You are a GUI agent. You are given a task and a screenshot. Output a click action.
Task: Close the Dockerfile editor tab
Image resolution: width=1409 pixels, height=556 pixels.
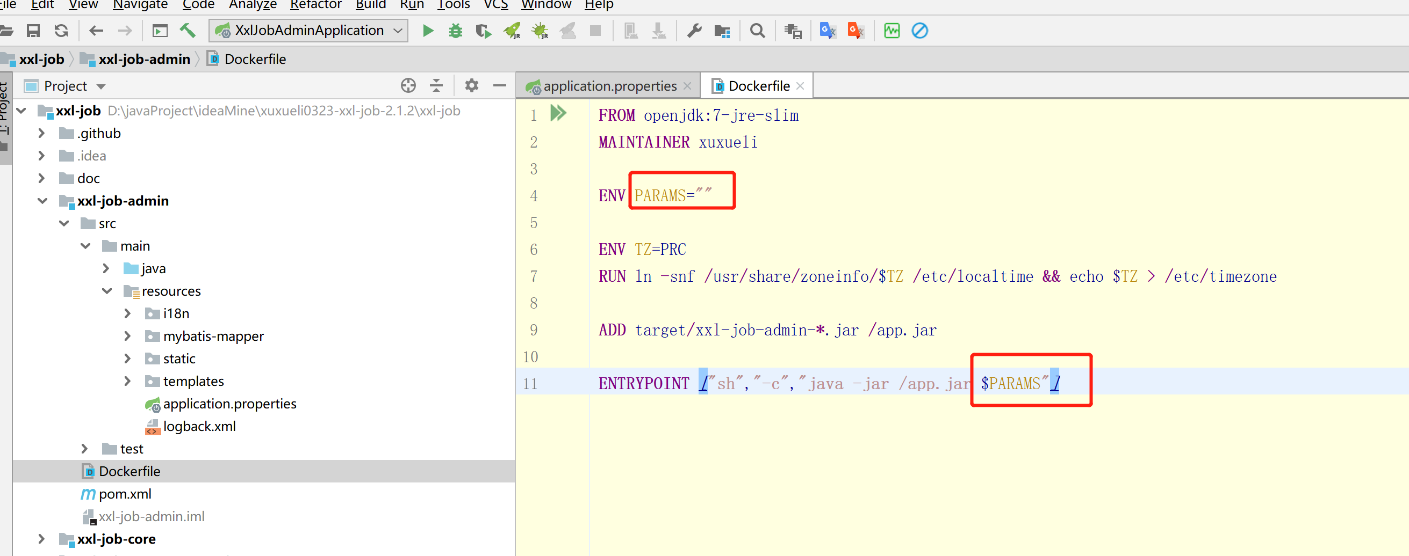click(800, 86)
